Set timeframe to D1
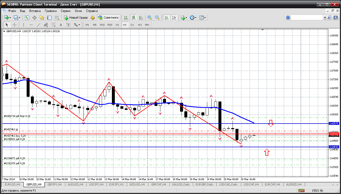The height and width of the screenshot is (194, 341). coord(132,25)
